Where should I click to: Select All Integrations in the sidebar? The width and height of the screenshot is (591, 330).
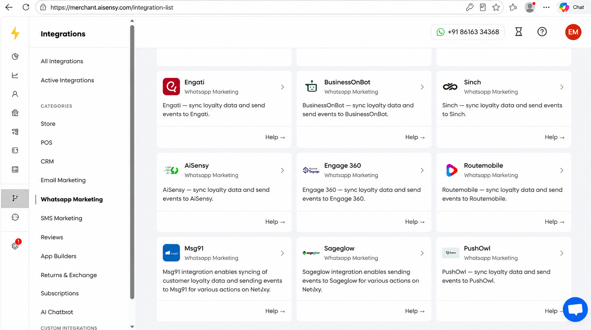pos(62,61)
